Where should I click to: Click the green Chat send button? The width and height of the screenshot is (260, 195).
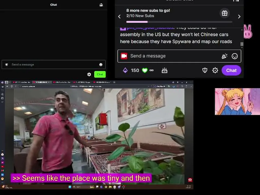click(x=100, y=74)
